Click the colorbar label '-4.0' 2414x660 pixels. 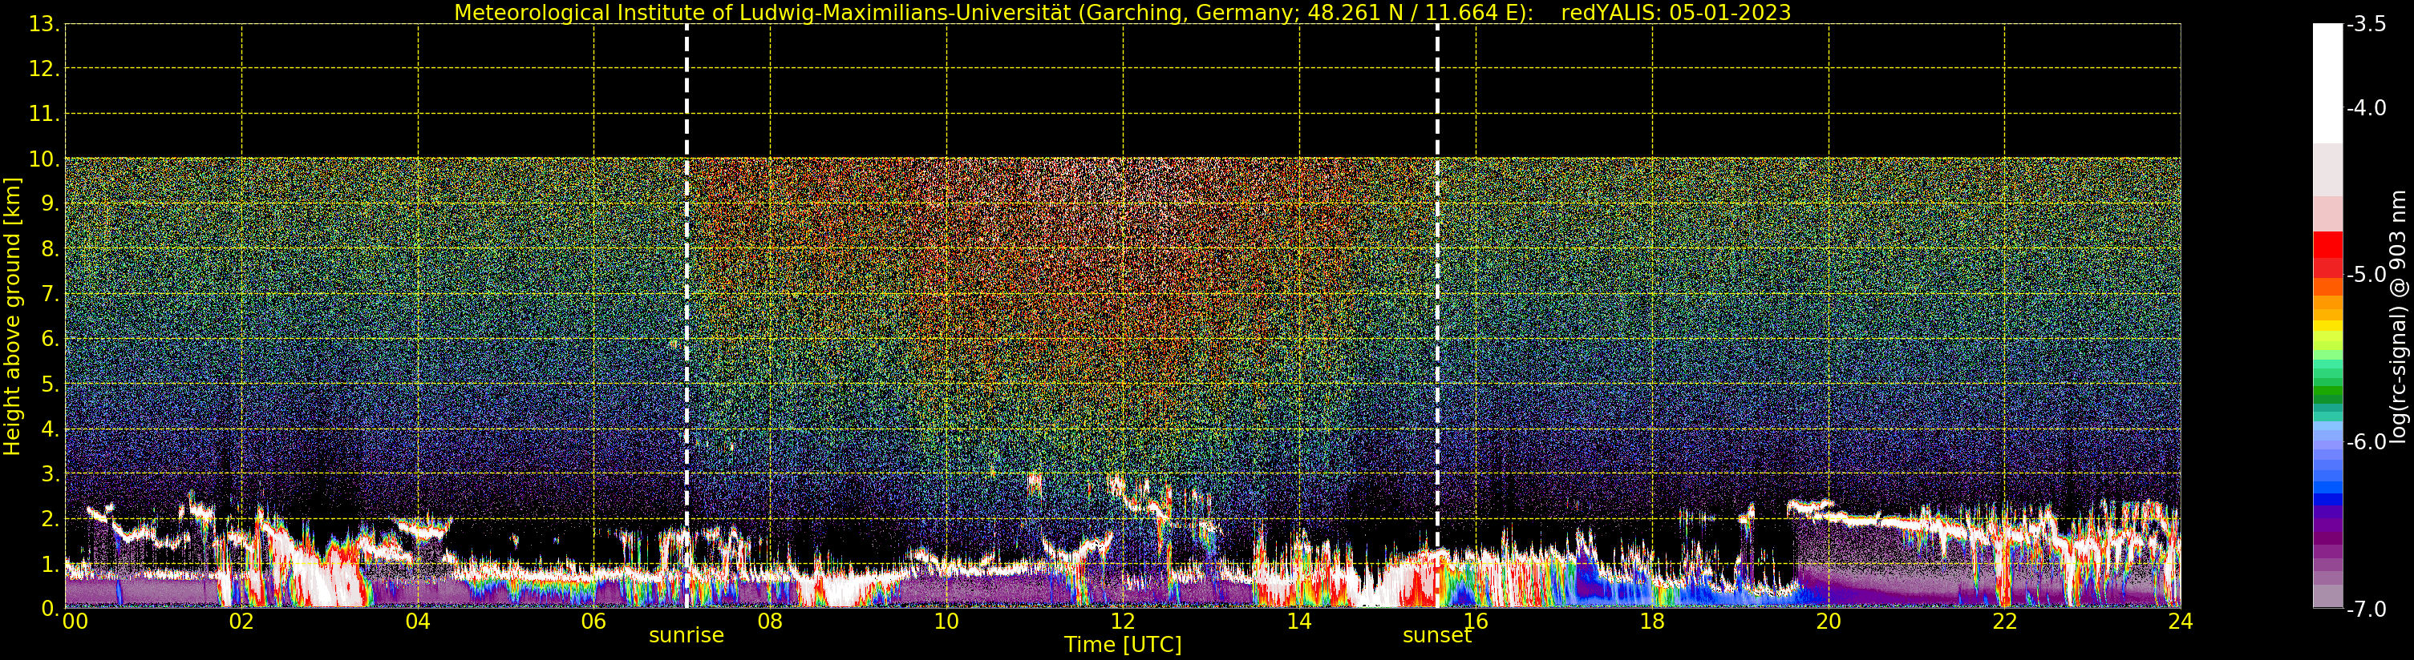[x=2366, y=107]
